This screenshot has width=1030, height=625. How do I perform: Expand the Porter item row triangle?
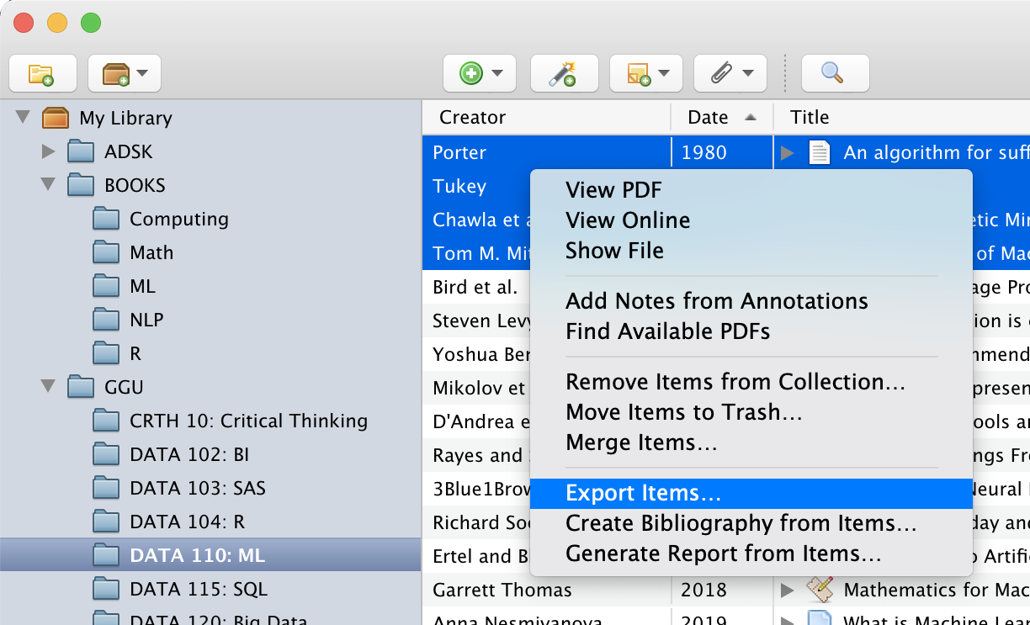click(x=788, y=152)
